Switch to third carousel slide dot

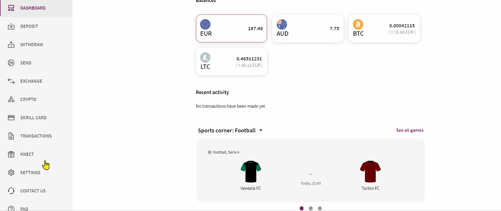[x=320, y=208]
